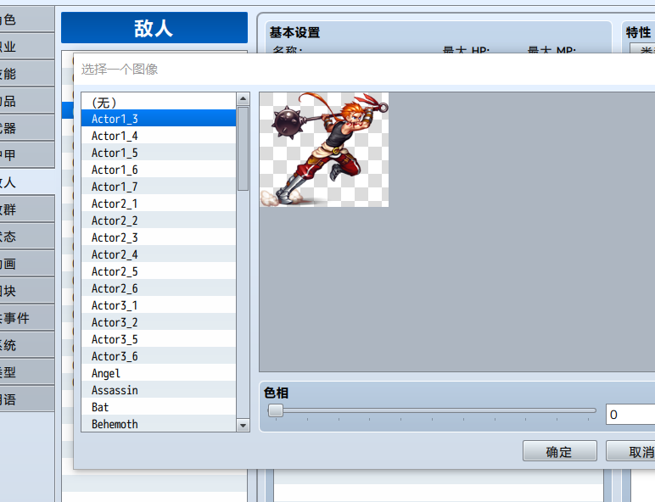Viewport: 655px width, 502px height.
Task: Open the 类型 types sidebar tab
Action: click(27, 372)
